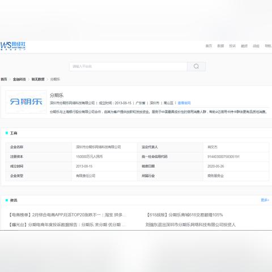272x272 pixels.
Task: Click the 所属行业 label cell
Action: 170,176
